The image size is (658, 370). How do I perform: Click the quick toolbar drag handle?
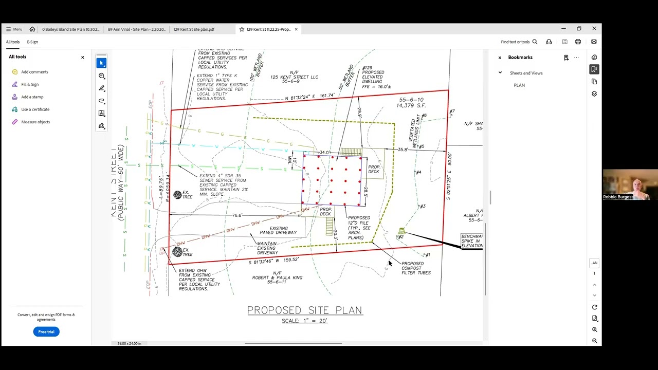[102, 54]
